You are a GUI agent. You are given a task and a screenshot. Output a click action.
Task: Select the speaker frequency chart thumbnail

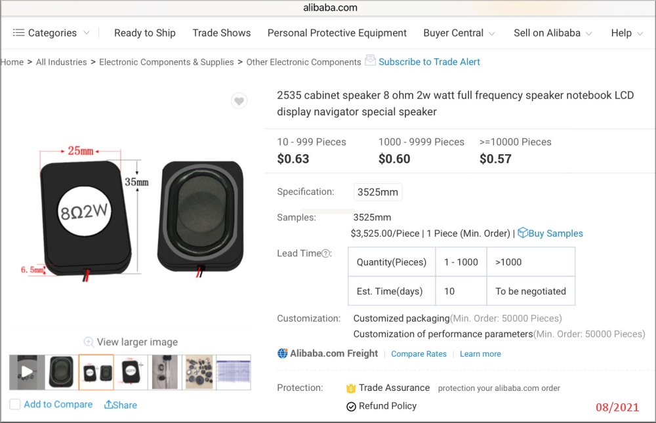click(x=234, y=372)
